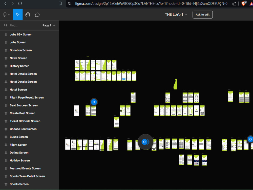Image resolution: width=253 pixels, height=190 pixels.
Task: Activate the Hand tool for panning
Action: point(27,14)
